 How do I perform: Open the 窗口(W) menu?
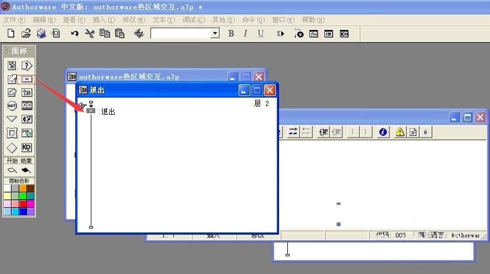283,20
